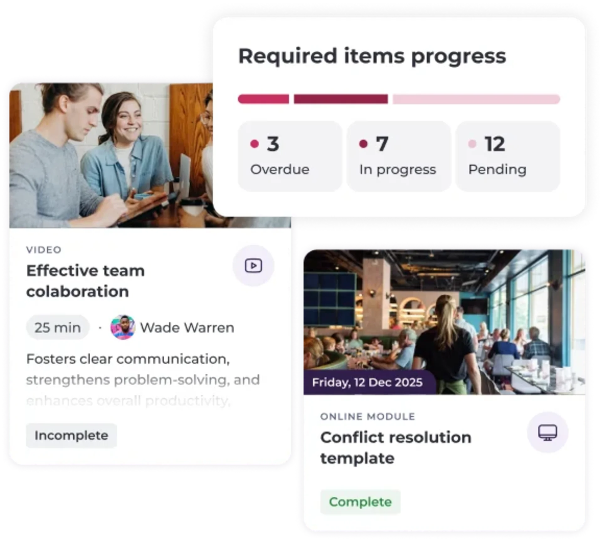Click the red dot beside 3 Overdue
The width and height of the screenshot is (602, 540).
point(255,144)
